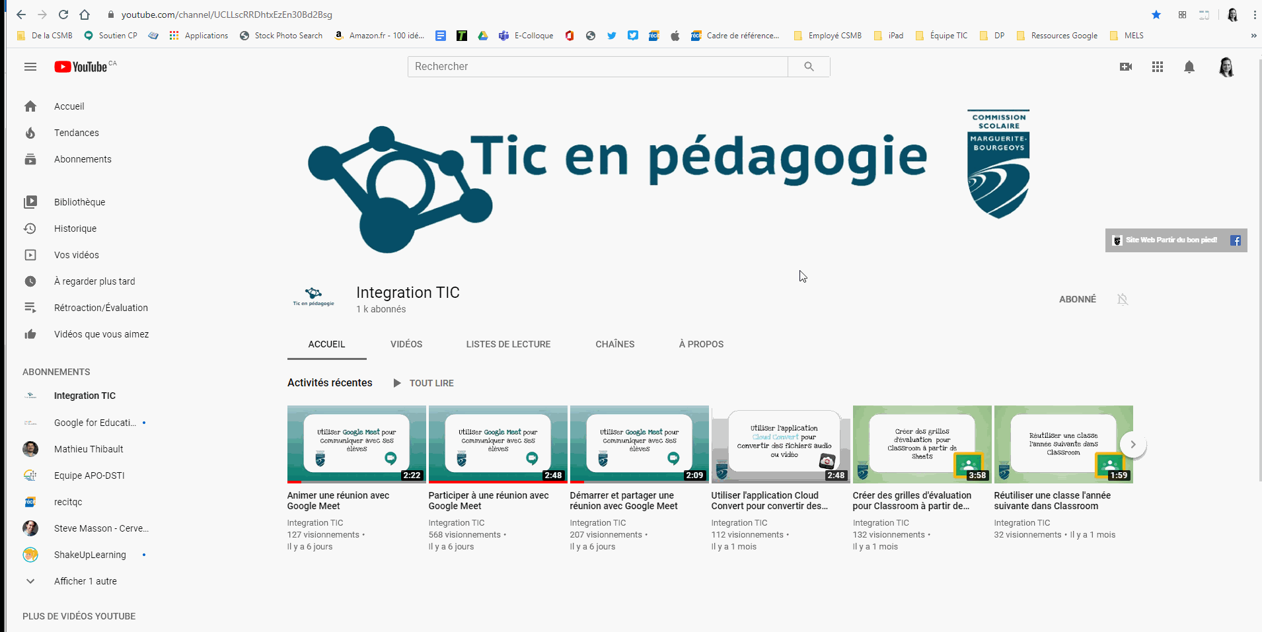Open Animer une réunion avec Google Meet thumbnail
Image resolution: width=1262 pixels, height=632 pixels.
[x=357, y=444]
